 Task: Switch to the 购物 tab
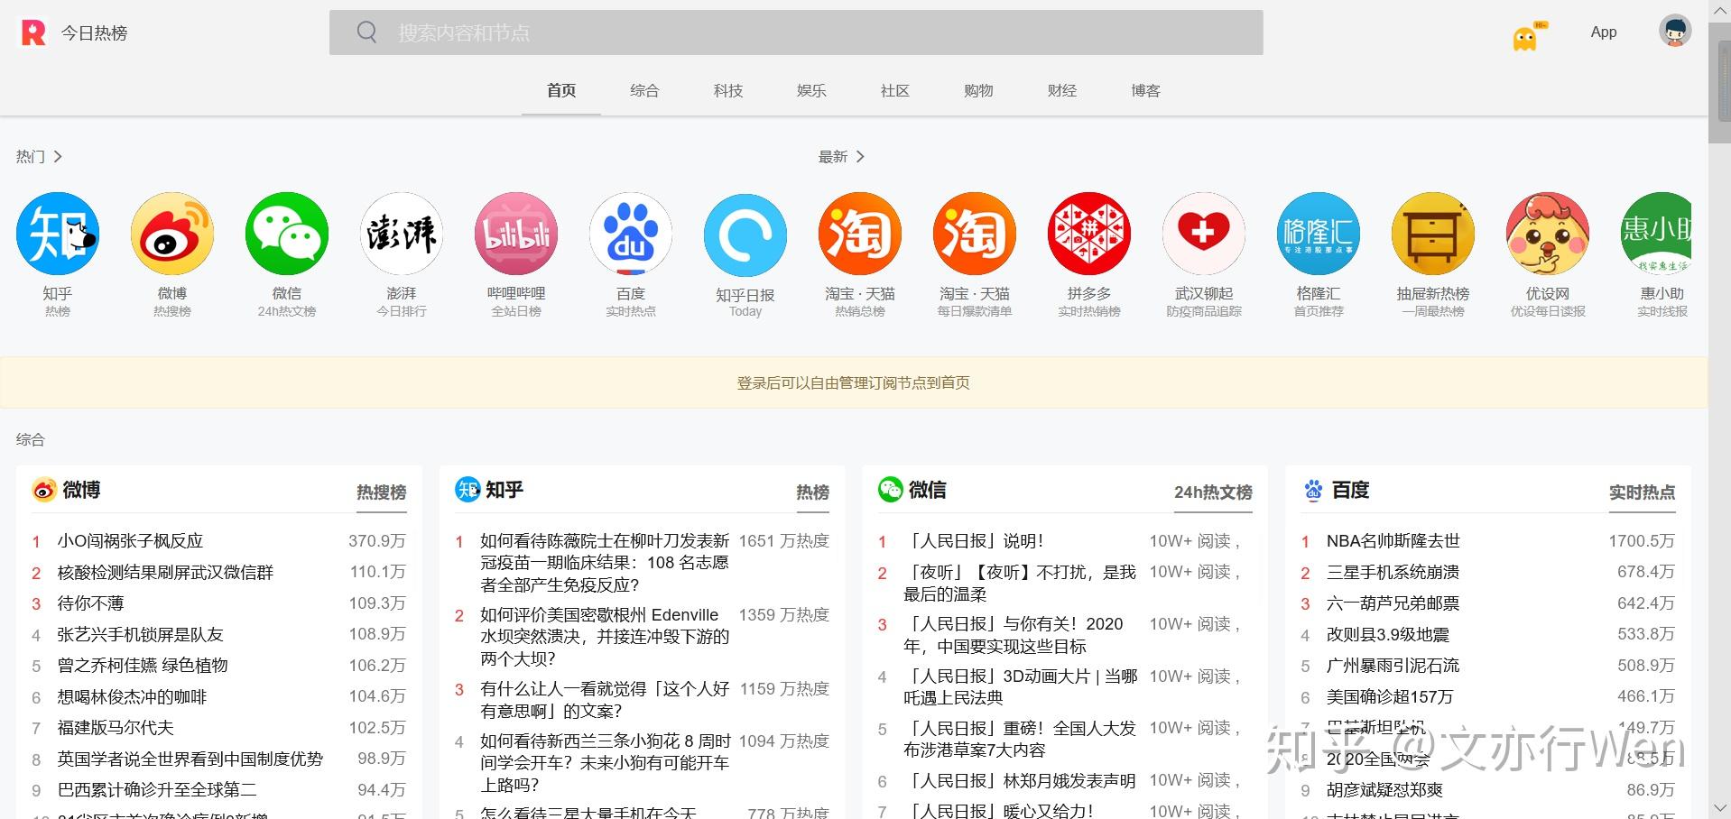(978, 90)
